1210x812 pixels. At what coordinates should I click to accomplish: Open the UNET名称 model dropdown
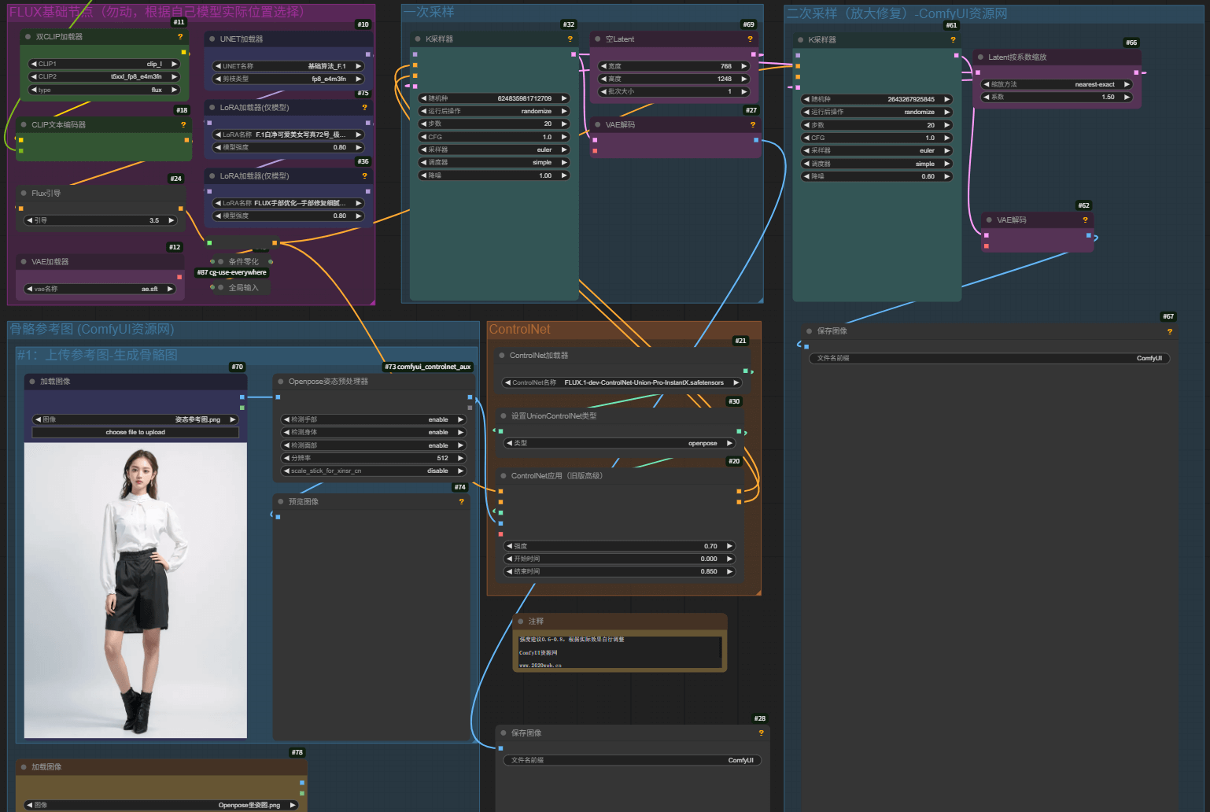pos(289,66)
